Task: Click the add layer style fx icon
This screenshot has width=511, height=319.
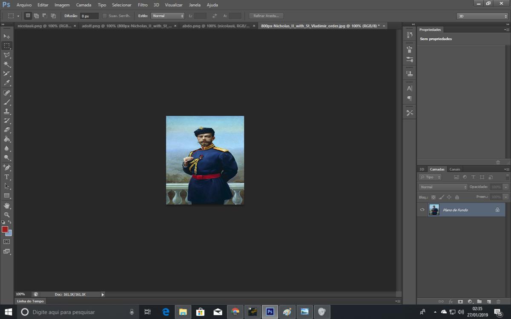Action: tap(451, 302)
